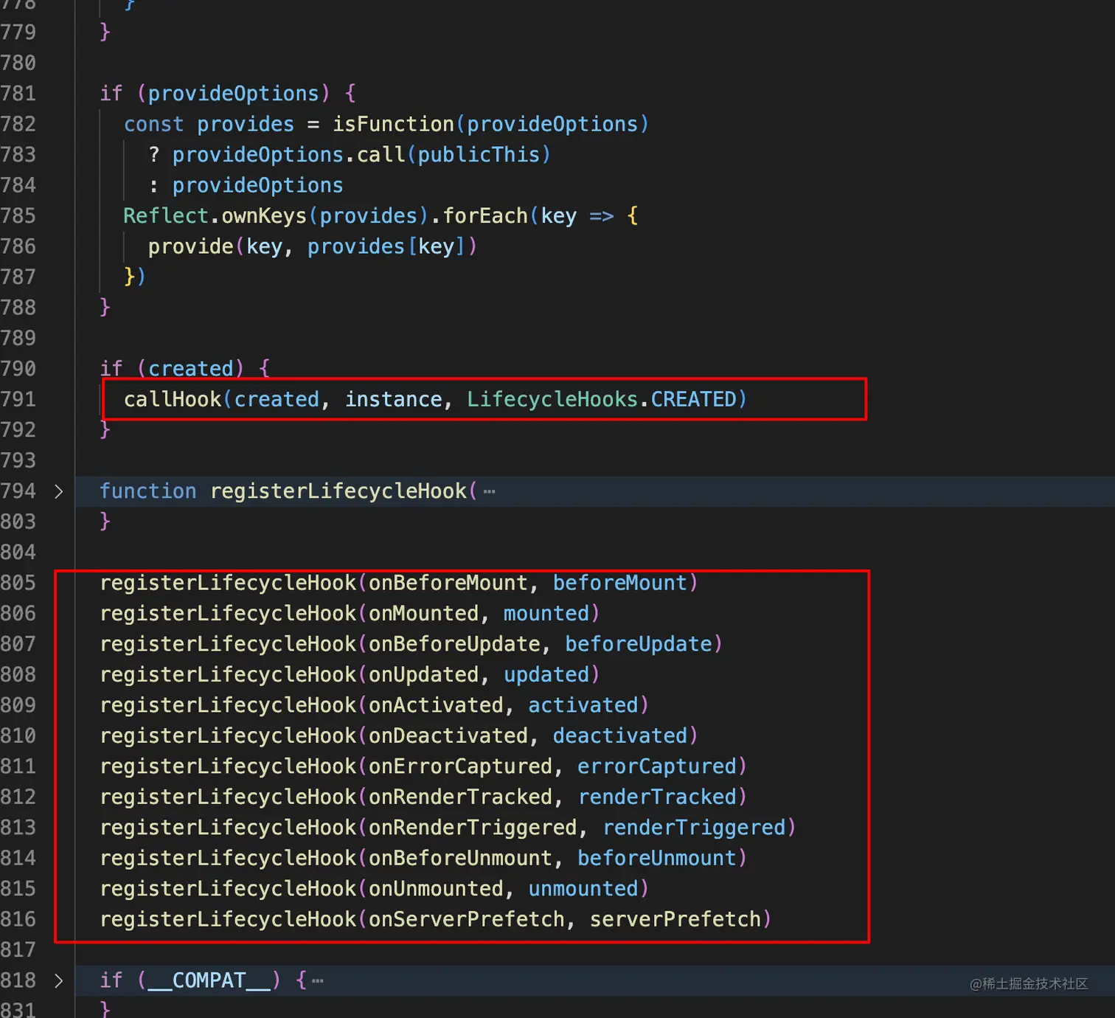Click onRenderTracked argument on line 812
The height and width of the screenshot is (1018, 1115).
point(461,797)
